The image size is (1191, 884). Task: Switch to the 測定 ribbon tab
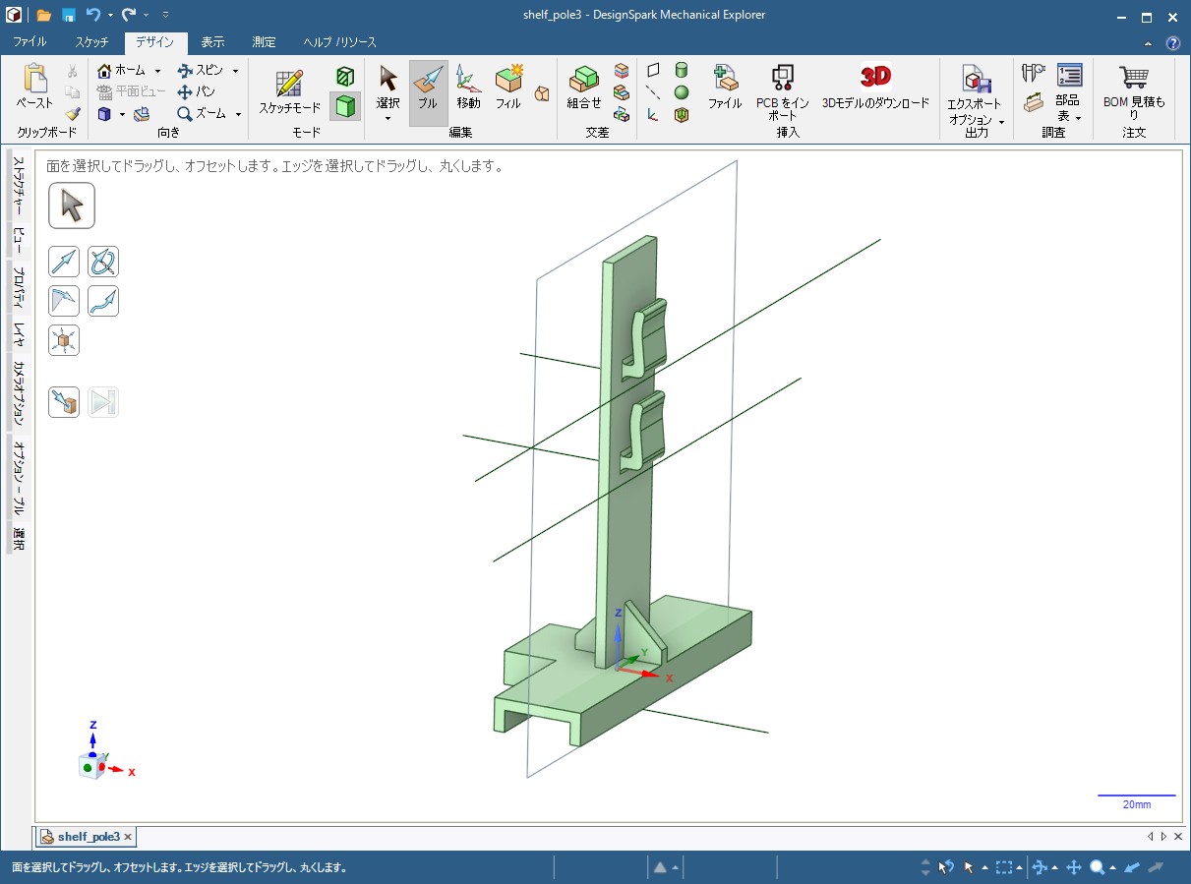(x=264, y=42)
